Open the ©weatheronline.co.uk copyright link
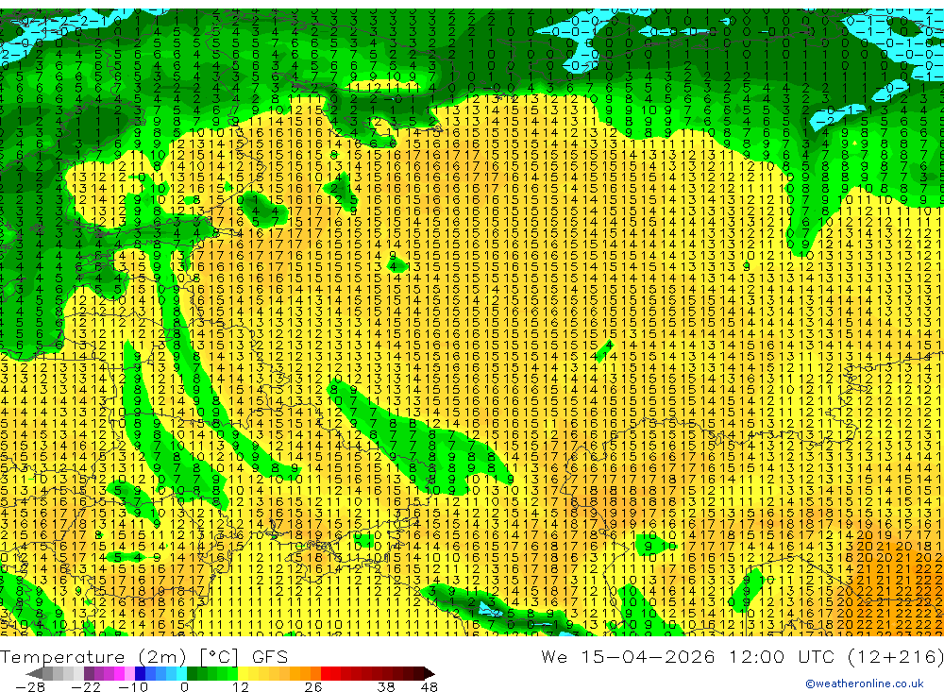944x692 pixels. [865, 684]
